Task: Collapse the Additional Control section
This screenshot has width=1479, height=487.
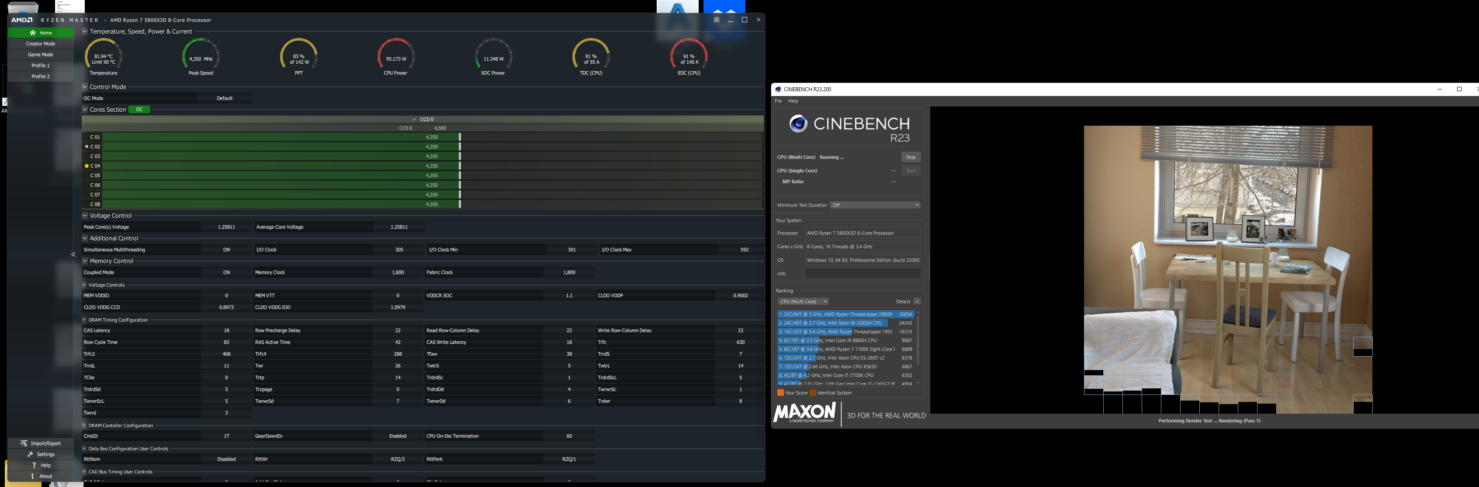Action: [x=85, y=238]
